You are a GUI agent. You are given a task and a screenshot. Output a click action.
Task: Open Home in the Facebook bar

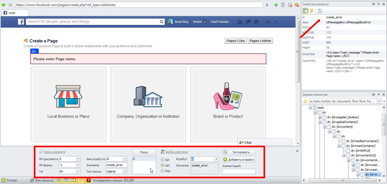tap(197, 22)
